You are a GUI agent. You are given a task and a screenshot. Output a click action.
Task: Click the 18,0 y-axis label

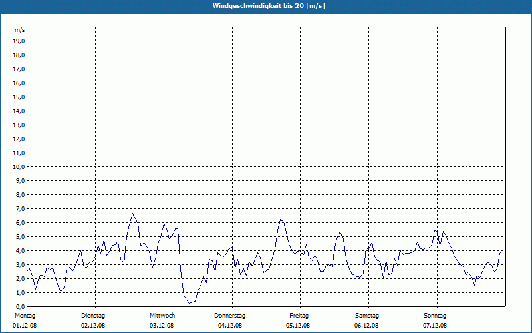click(19, 55)
